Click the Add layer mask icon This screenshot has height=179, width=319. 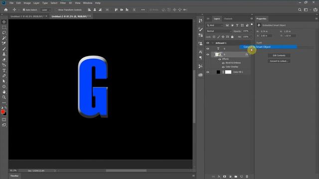[x=224, y=177]
